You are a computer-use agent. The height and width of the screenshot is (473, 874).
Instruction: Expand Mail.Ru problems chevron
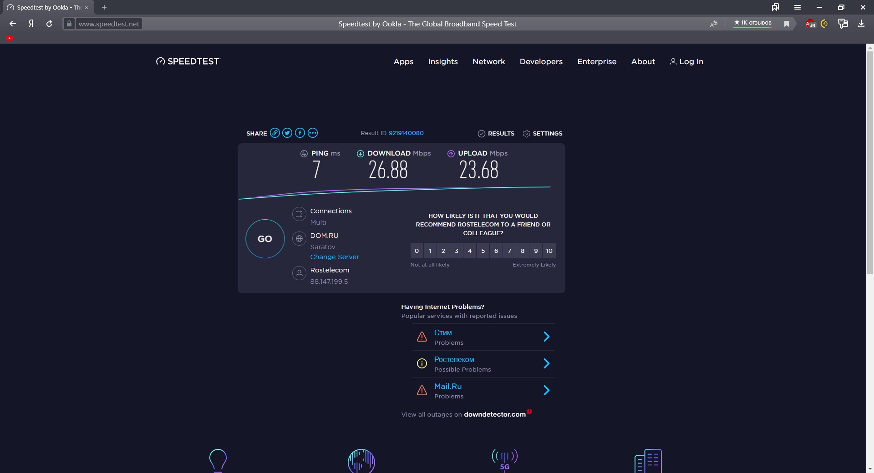click(547, 390)
